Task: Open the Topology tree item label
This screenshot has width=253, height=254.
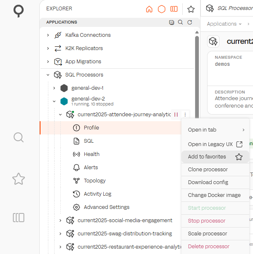Action: tap(95, 181)
